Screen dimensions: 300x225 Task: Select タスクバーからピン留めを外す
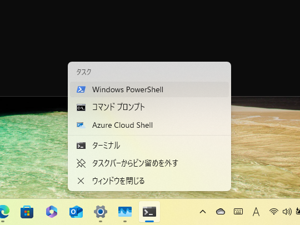coord(149,163)
